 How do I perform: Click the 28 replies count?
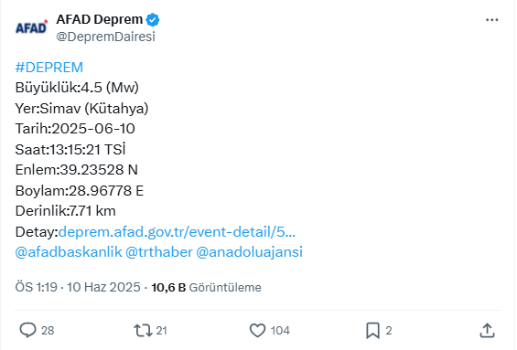48,330
